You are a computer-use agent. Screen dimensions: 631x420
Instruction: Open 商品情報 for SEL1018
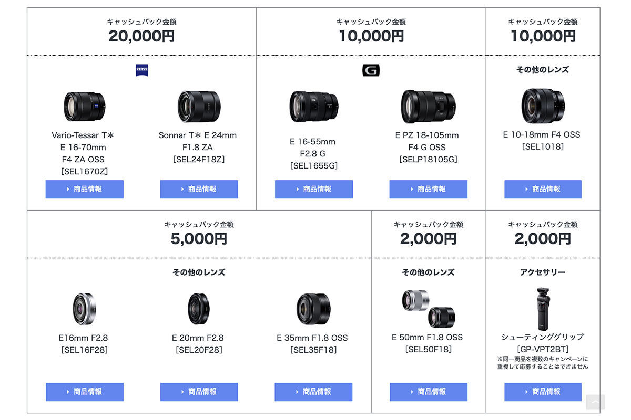tap(543, 189)
